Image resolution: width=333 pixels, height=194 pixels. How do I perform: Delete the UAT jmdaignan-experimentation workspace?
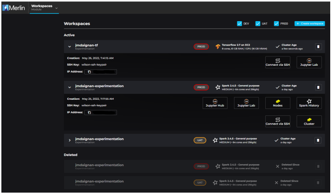click(x=318, y=140)
